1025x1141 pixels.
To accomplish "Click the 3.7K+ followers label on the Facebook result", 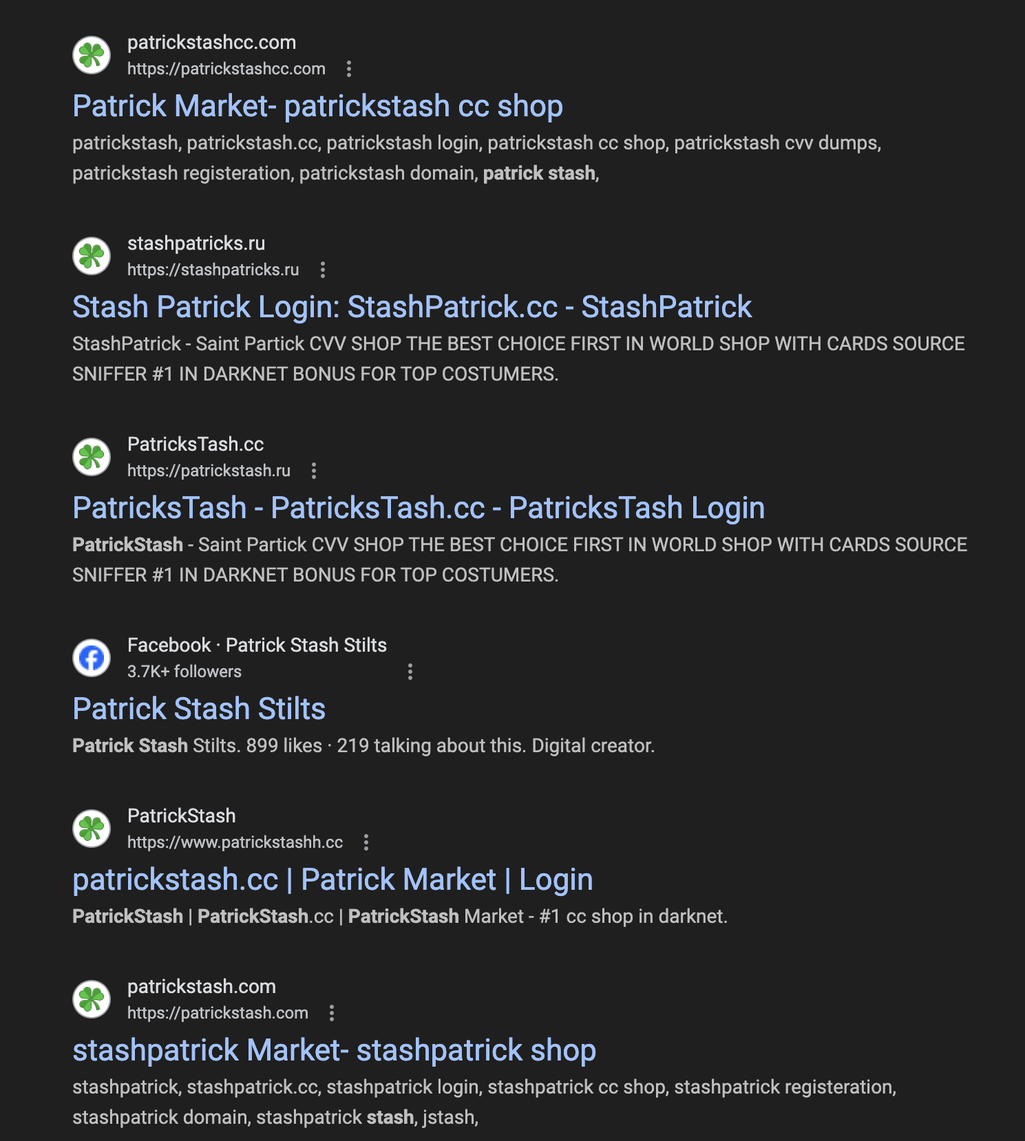I will [x=184, y=671].
